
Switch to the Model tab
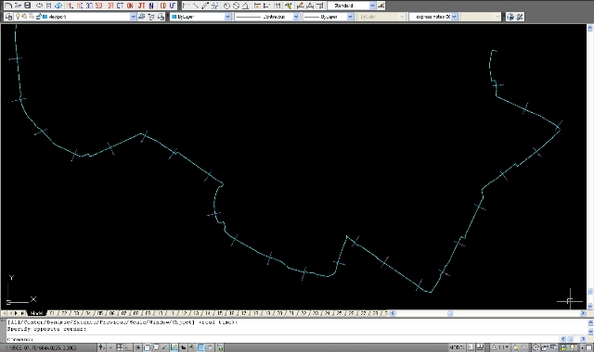click(x=36, y=313)
